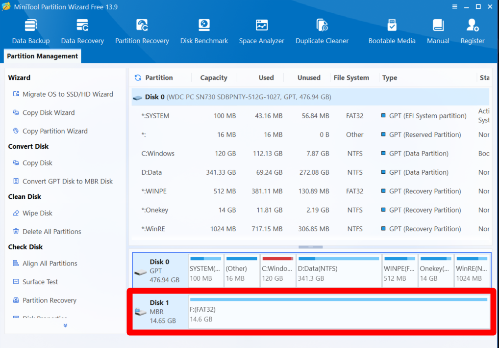Viewport: 499px width, 348px height.
Task: Open Partition Recovery in the sidebar
Action: 45,300
